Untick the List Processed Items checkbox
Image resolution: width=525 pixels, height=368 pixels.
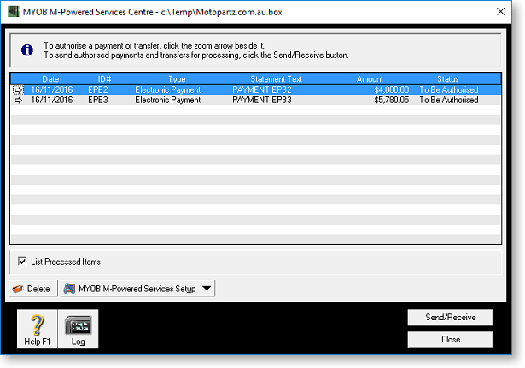pos(22,261)
